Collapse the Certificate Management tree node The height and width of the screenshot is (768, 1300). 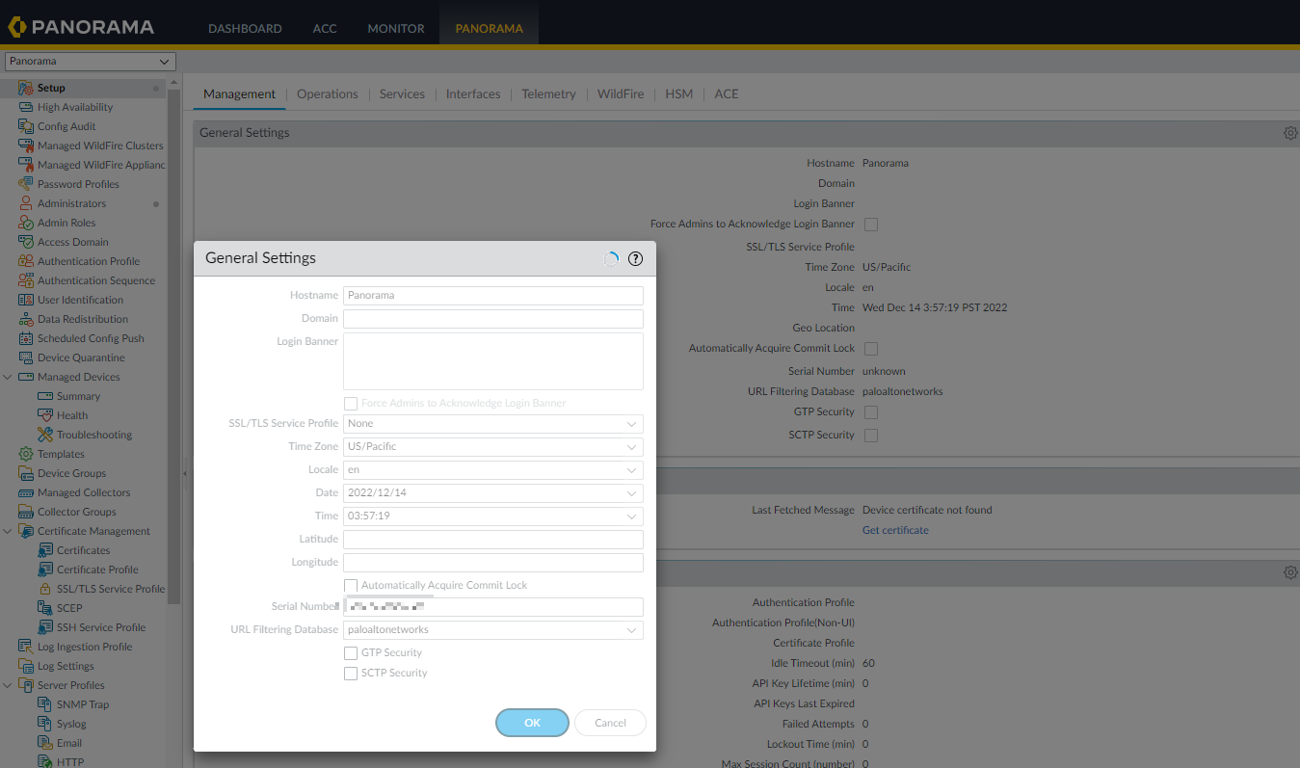click(8, 531)
